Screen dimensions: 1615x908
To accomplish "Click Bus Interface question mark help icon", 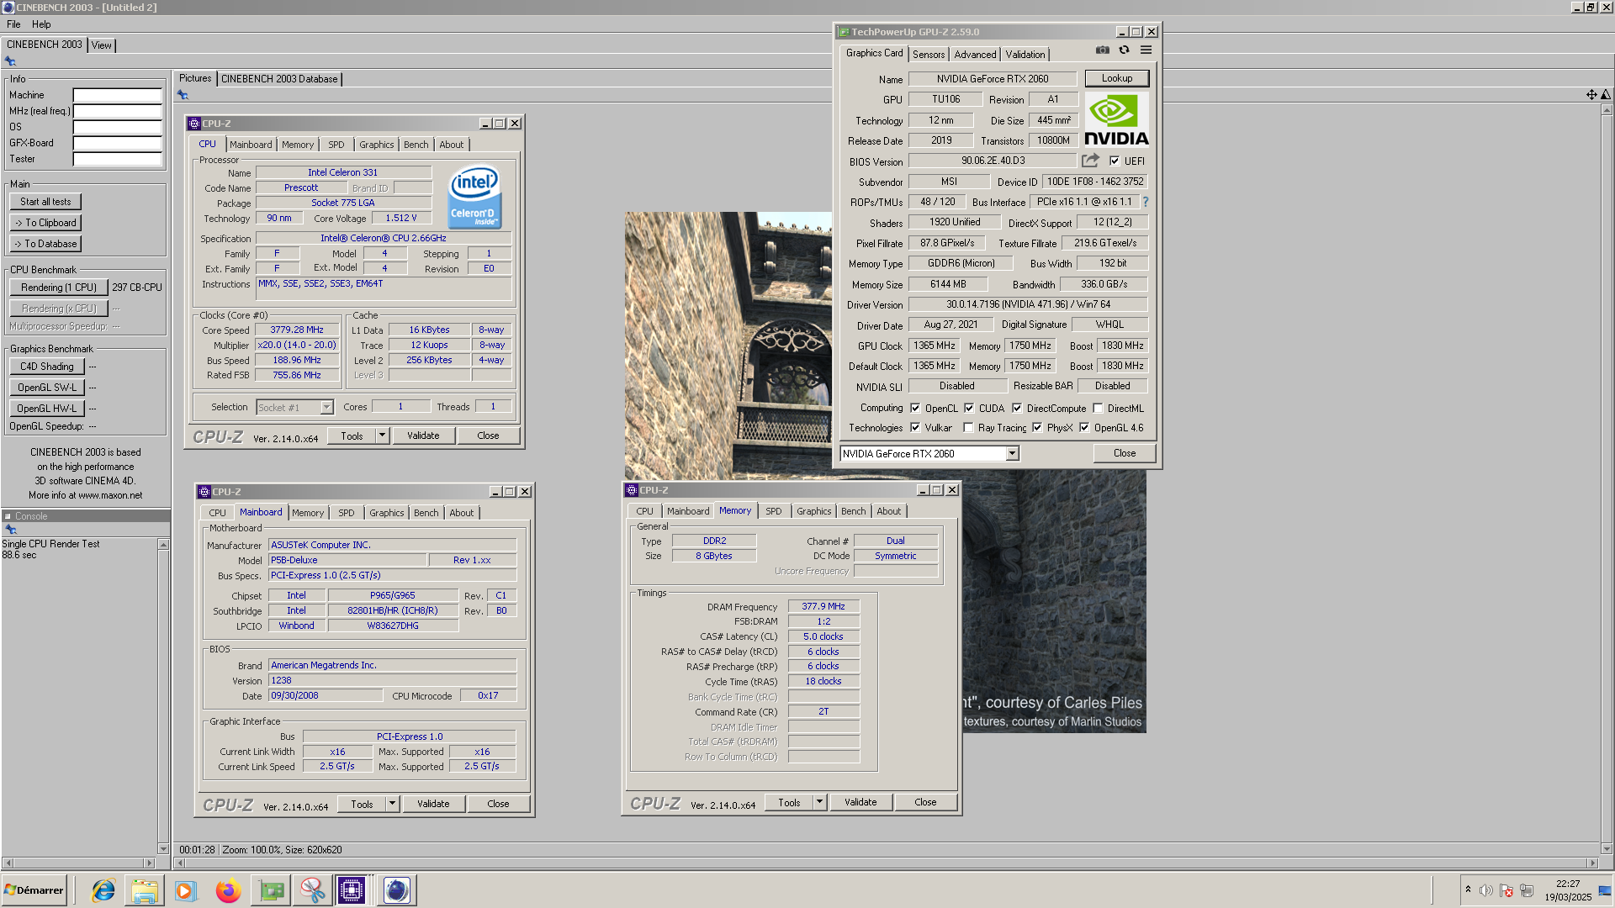I will (1146, 202).
